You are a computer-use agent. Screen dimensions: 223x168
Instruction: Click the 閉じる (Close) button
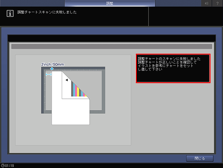(x=200, y=158)
